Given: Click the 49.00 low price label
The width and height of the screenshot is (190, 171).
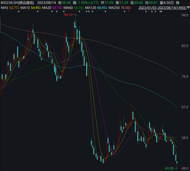Looking at the screenshot, I should 169,168.
